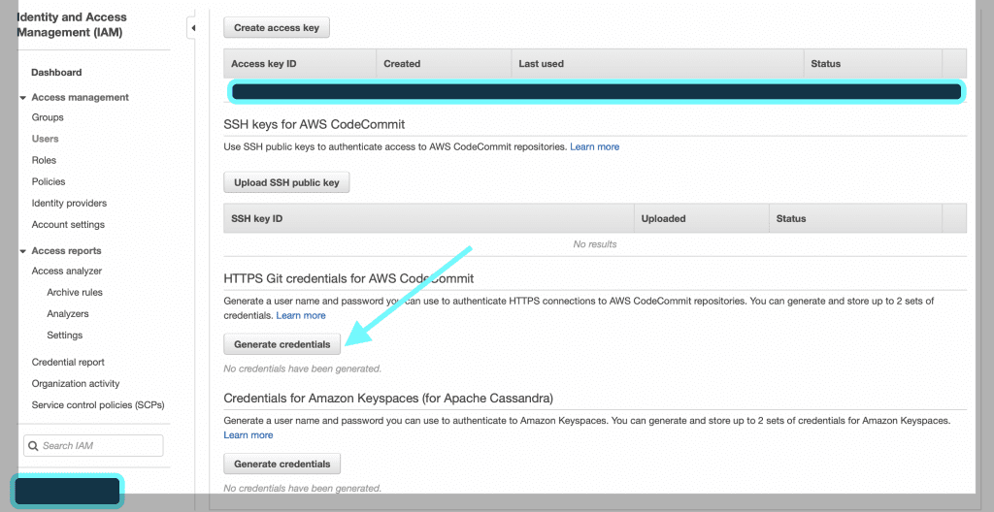Click the Credentials for Amazon Keyspaces heading
This screenshot has height=512, width=994.
[388, 399]
